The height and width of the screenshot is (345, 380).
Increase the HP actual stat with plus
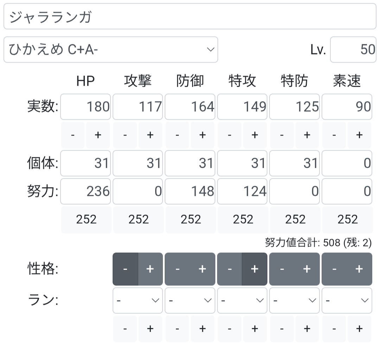point(98,135)
